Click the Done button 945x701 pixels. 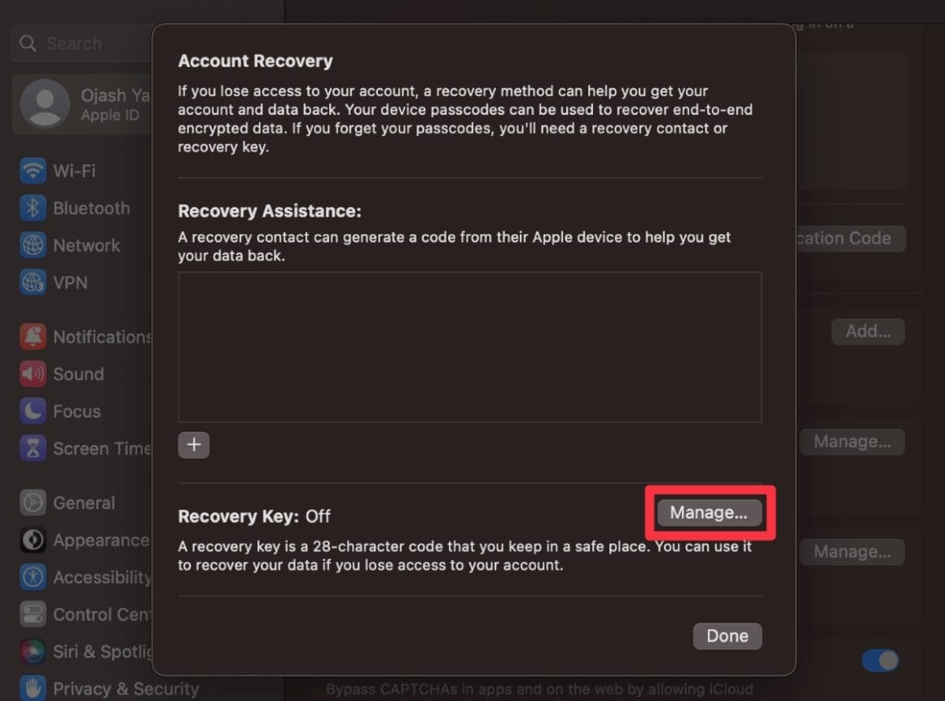click(727, 636)
